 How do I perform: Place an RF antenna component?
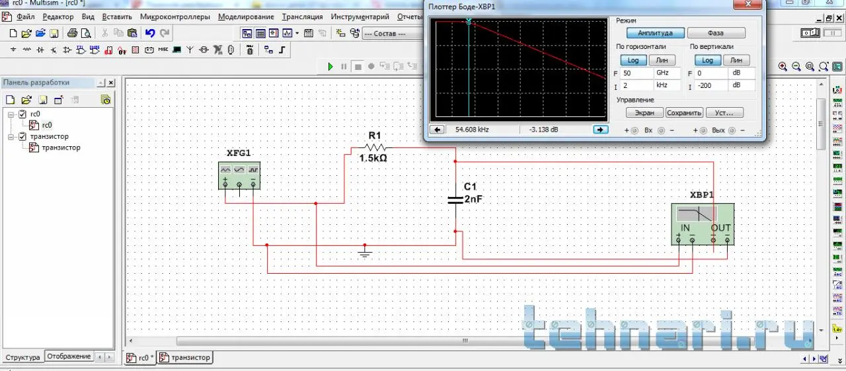click(x=190, y=50)
